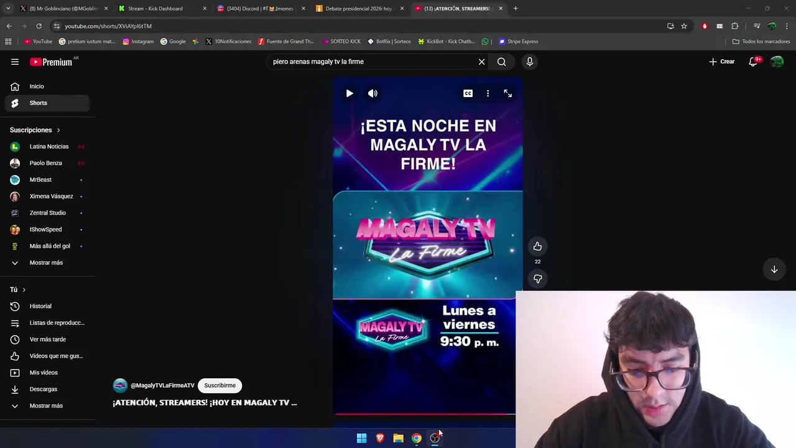The width and height of the screenshot is (796, 448).
Task: Open Más allá del gol channel
Action: point(47,246)
